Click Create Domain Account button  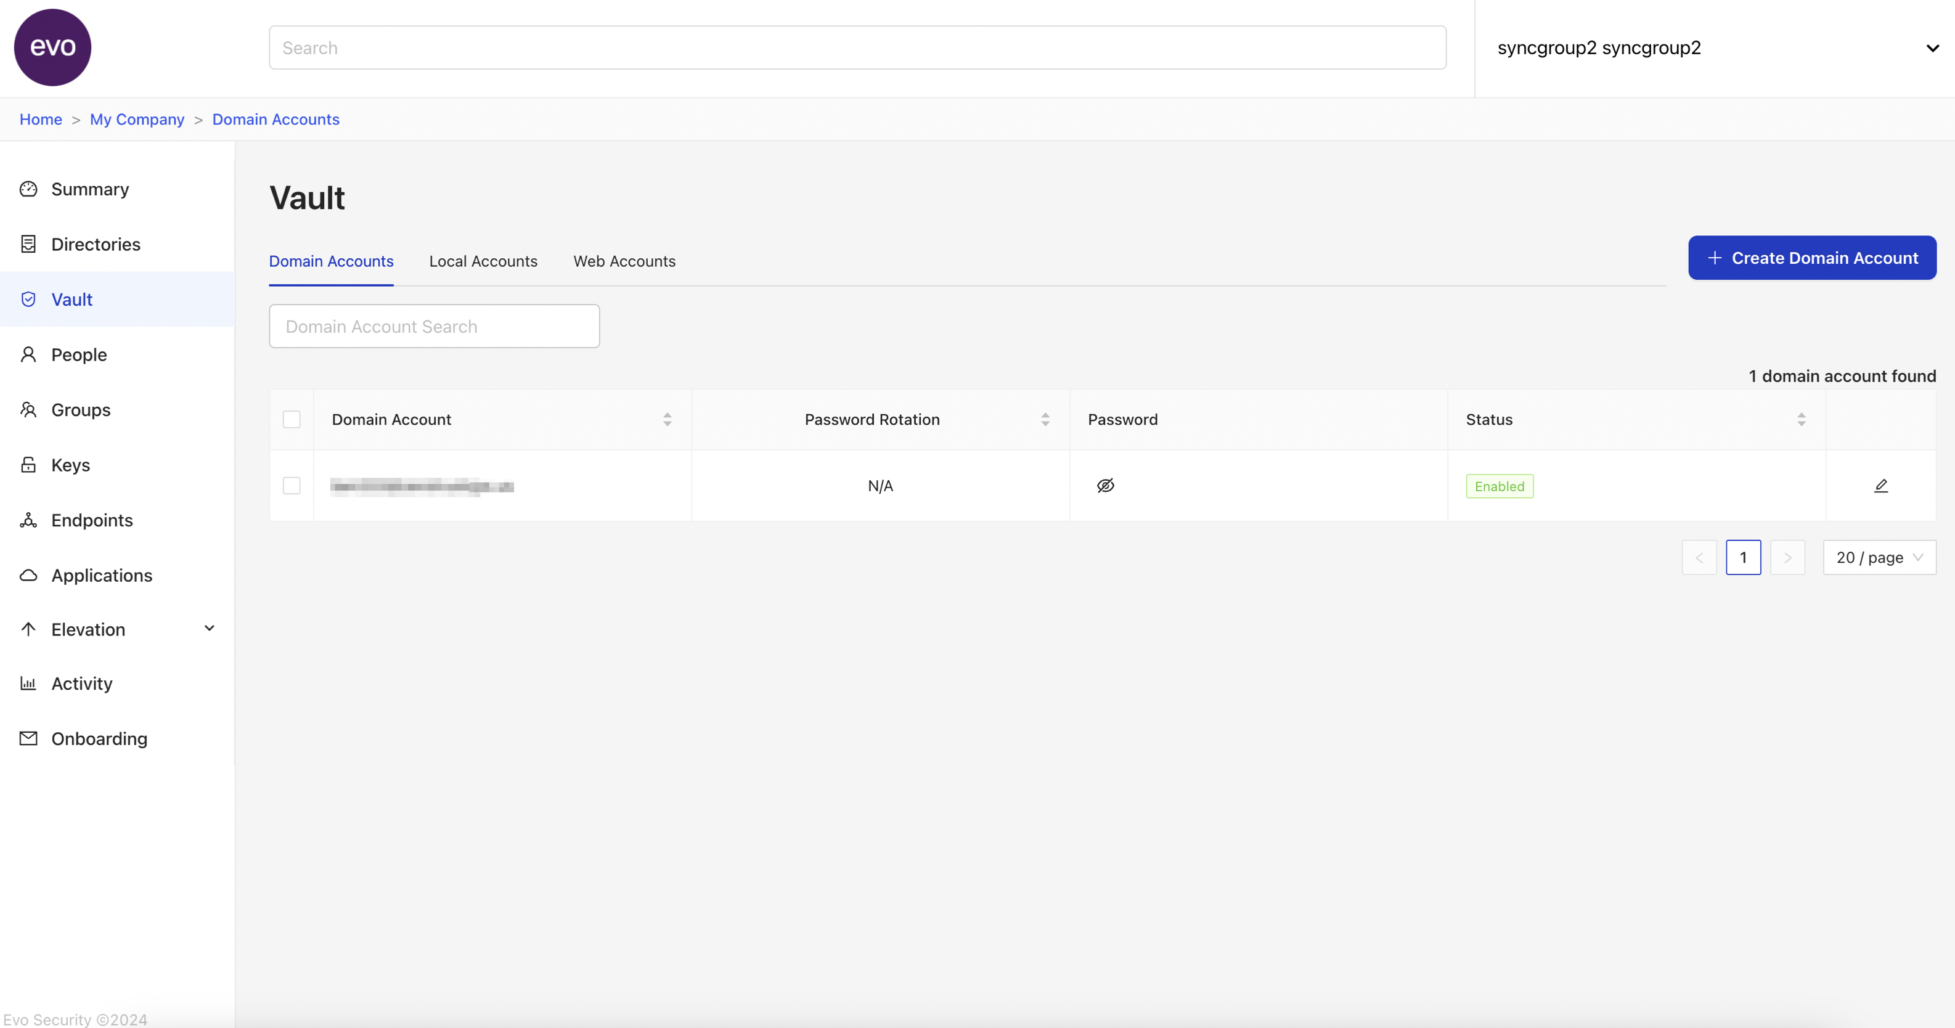tap(1811, 258)
